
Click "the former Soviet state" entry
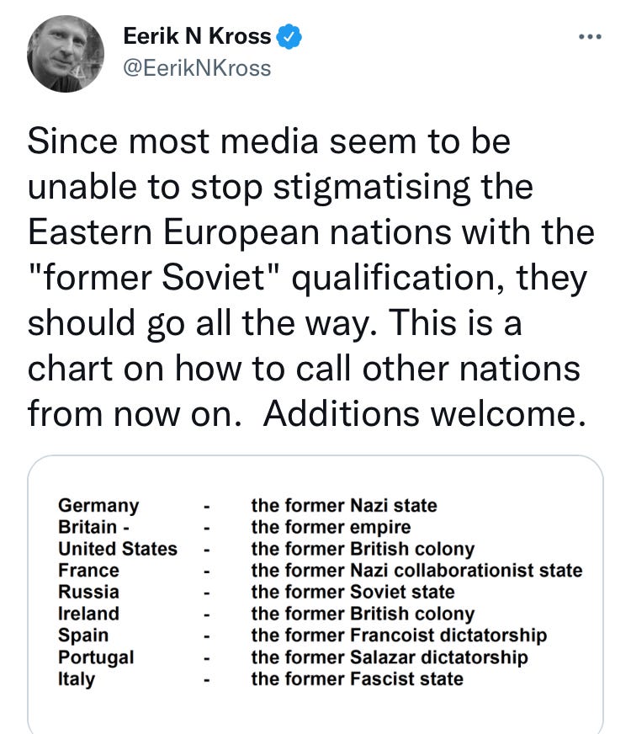pyautogui.click(x=353, y=592)
